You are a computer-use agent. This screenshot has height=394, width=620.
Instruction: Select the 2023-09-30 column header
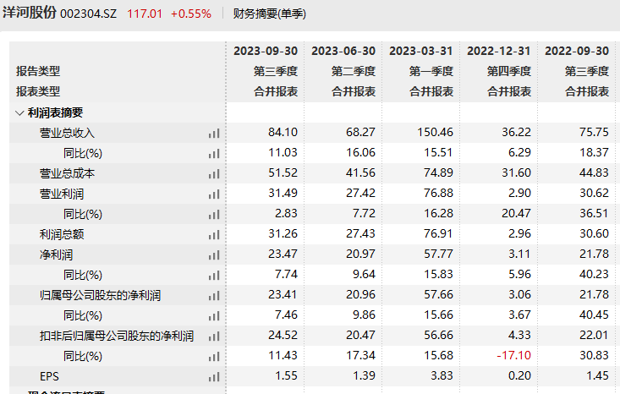tap(266, 51)
